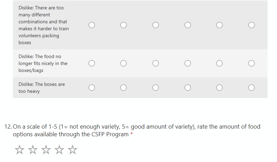Click the first star in the rating
This screenshot has height=162, width=277.
click(20, 150)
